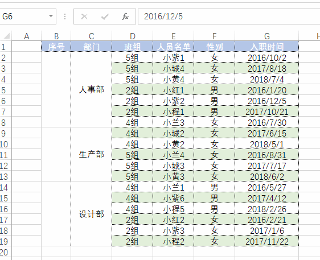
Task: Select cell with name 小兰4
Action: [174, 155]
